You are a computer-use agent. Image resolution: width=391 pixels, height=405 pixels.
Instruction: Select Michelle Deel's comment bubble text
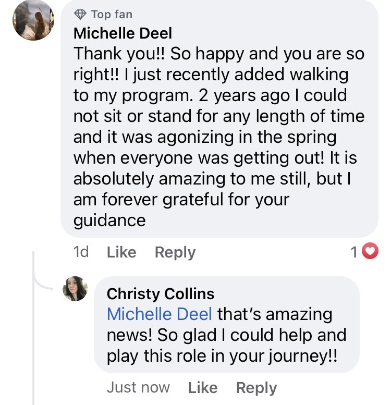[x=219, y=137]
